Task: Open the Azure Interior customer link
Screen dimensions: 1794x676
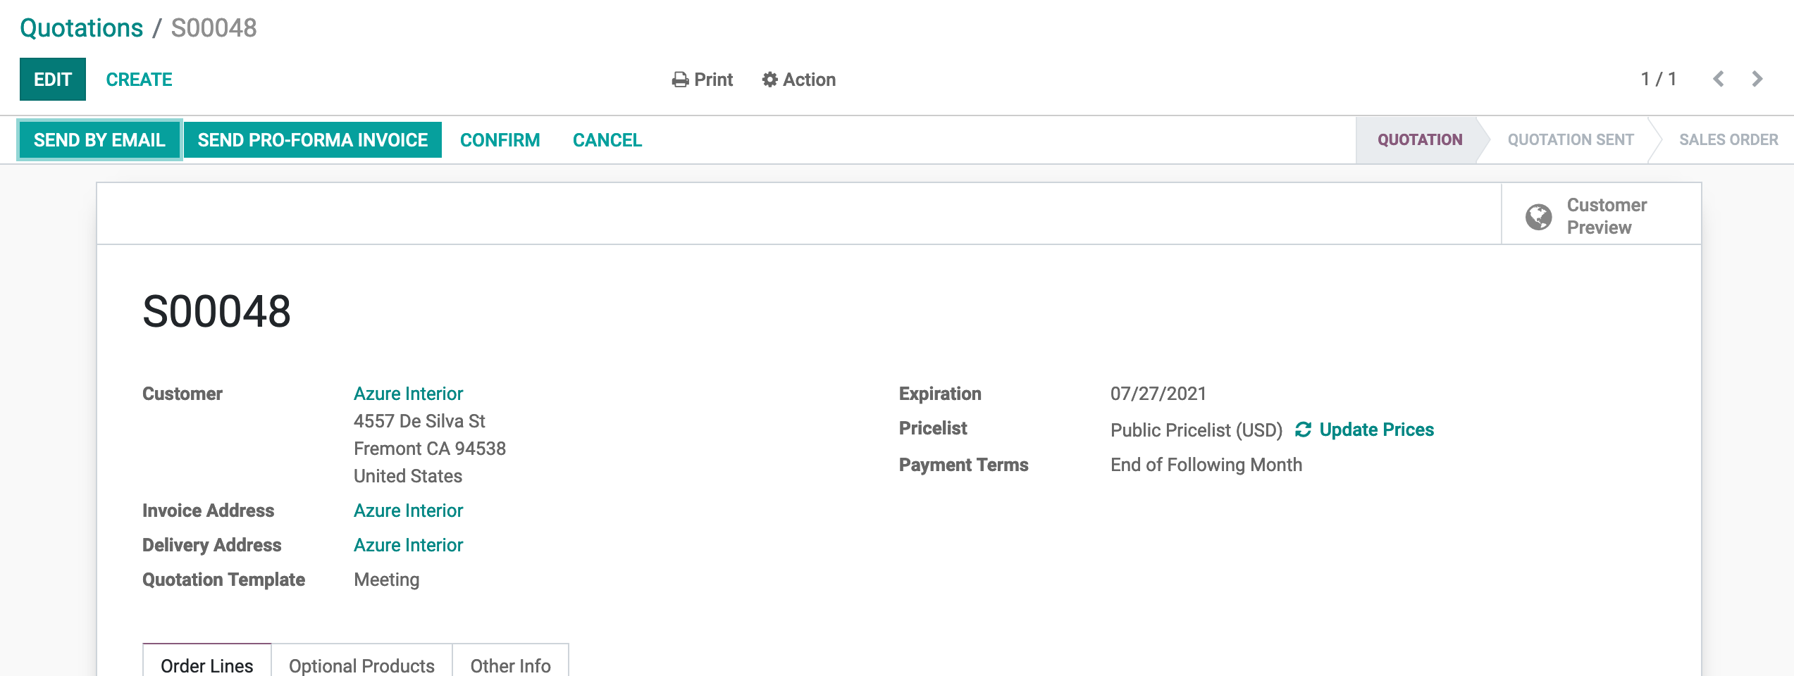Action: (x=408, y=394)
